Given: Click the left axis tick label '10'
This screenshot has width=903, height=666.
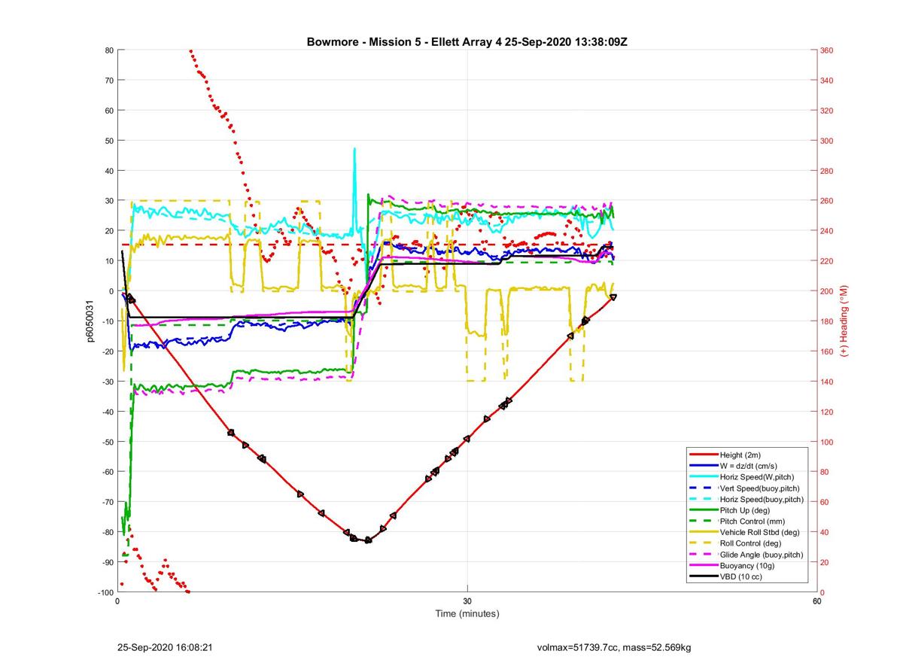Looking at the screenshot, I should click(108, 261).
